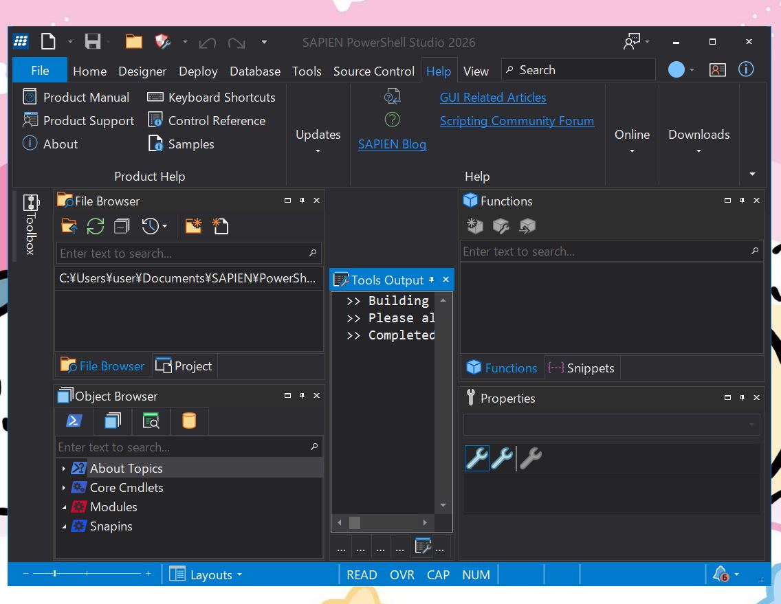Open Scripting Community Forum link
Viewport: 781px width, 604px height.
pyautogui.click(x=516, y=120)
